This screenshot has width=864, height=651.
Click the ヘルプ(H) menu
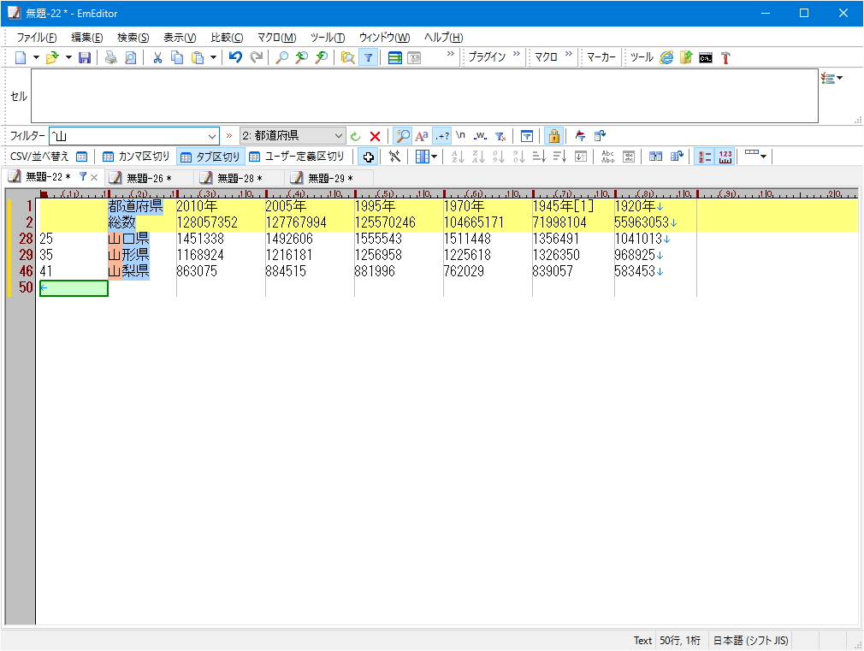pyautogui.click(x=444, y=38)
